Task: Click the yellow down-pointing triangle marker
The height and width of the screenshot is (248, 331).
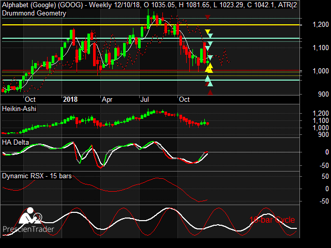Action: tap(207, 32)
